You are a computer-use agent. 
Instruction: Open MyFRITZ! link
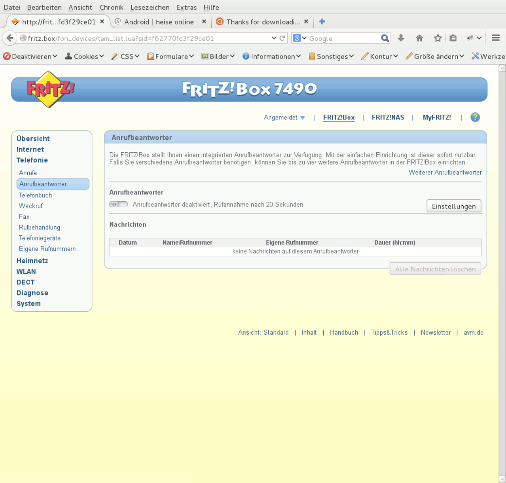(437, 117)
